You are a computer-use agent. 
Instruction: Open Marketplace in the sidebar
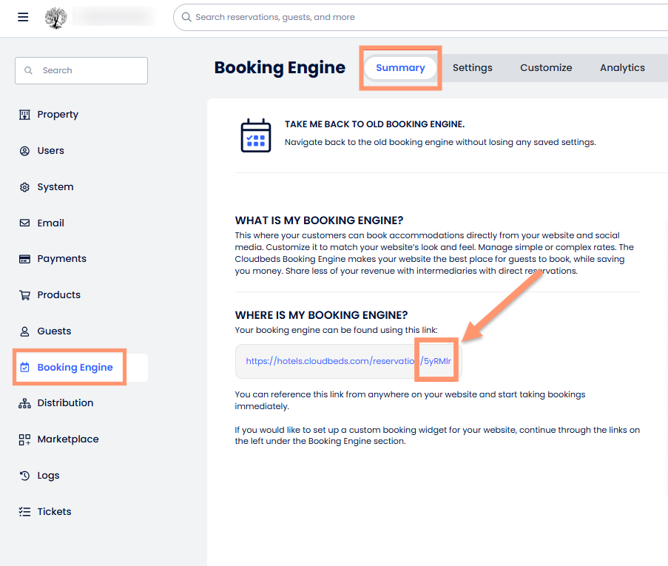[67, 439]
